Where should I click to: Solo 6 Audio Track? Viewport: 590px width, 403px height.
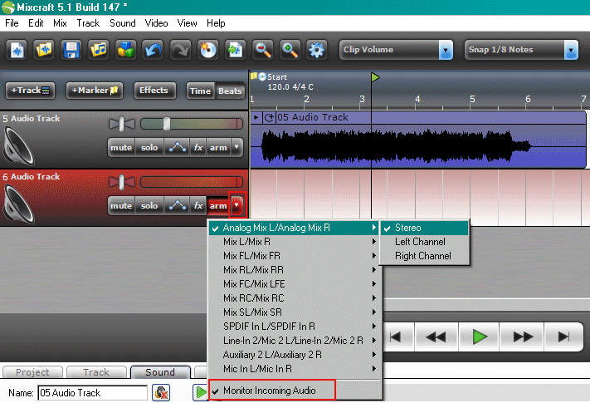tap(149, 205)
